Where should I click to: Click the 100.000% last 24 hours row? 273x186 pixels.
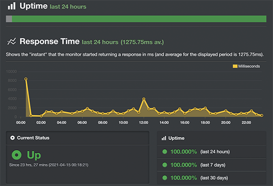coord(211,152)
